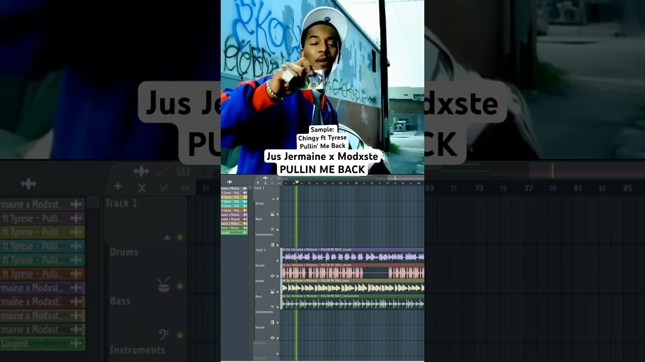Select the dark green Modxst picker item
The width and height of the screenshot is (645, 362).
pyautogui.click(x=234, y=228)
